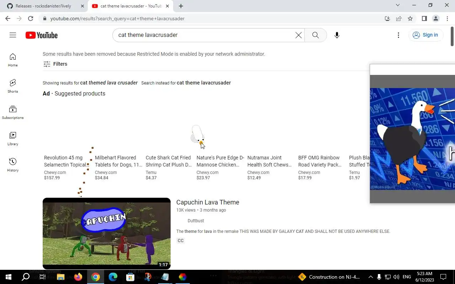Open Revolution 45 mg Selamectin product ad
The image size is (455, 284).
point(66,161)
